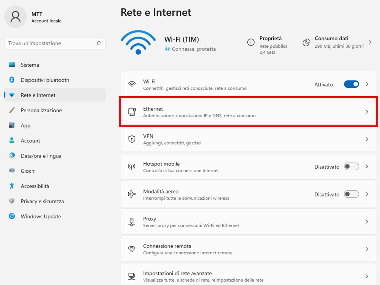This screenshot has width=380, height=285.
Task: Focus the Trova un'impostazione search field
Action: [50, 43]
